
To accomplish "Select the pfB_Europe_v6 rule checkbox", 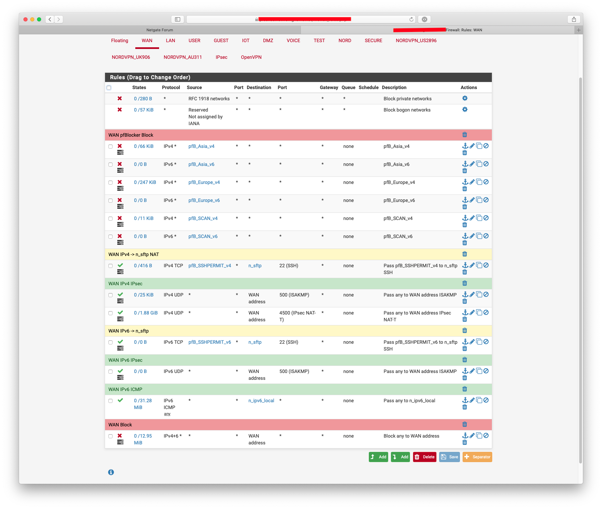I will point(110,201).
